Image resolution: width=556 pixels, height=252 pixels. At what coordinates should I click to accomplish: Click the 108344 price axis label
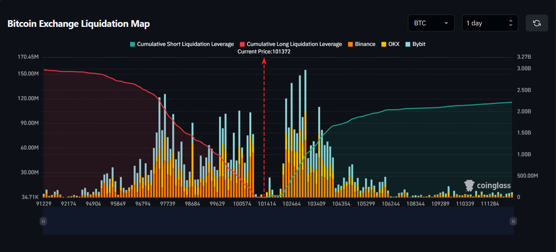click(x=415, y=204)
